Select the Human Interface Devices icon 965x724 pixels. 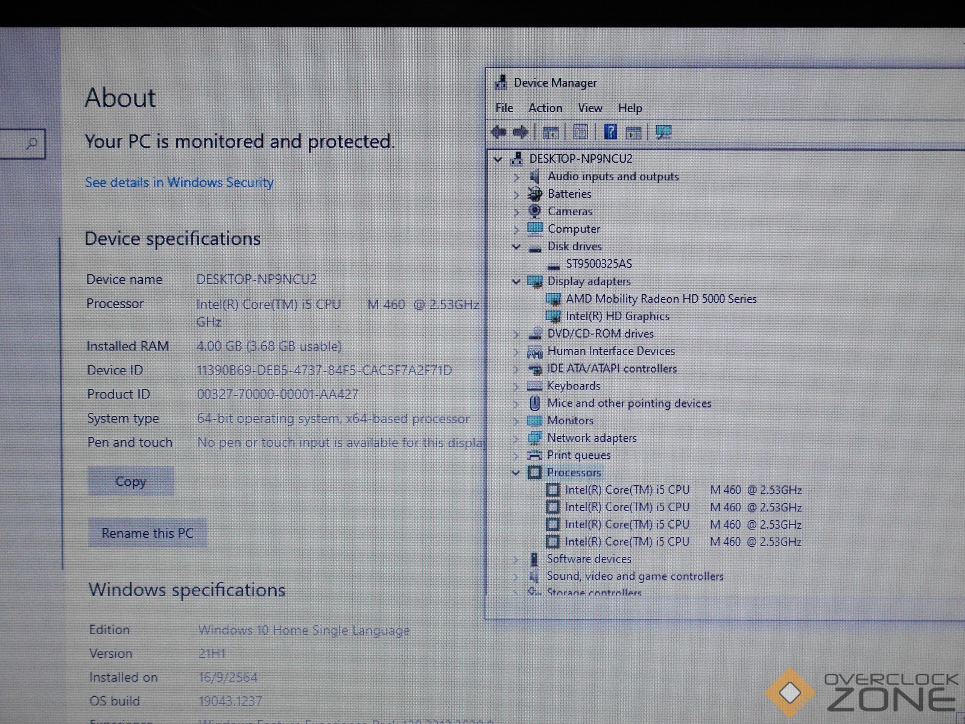pos(534,351)
